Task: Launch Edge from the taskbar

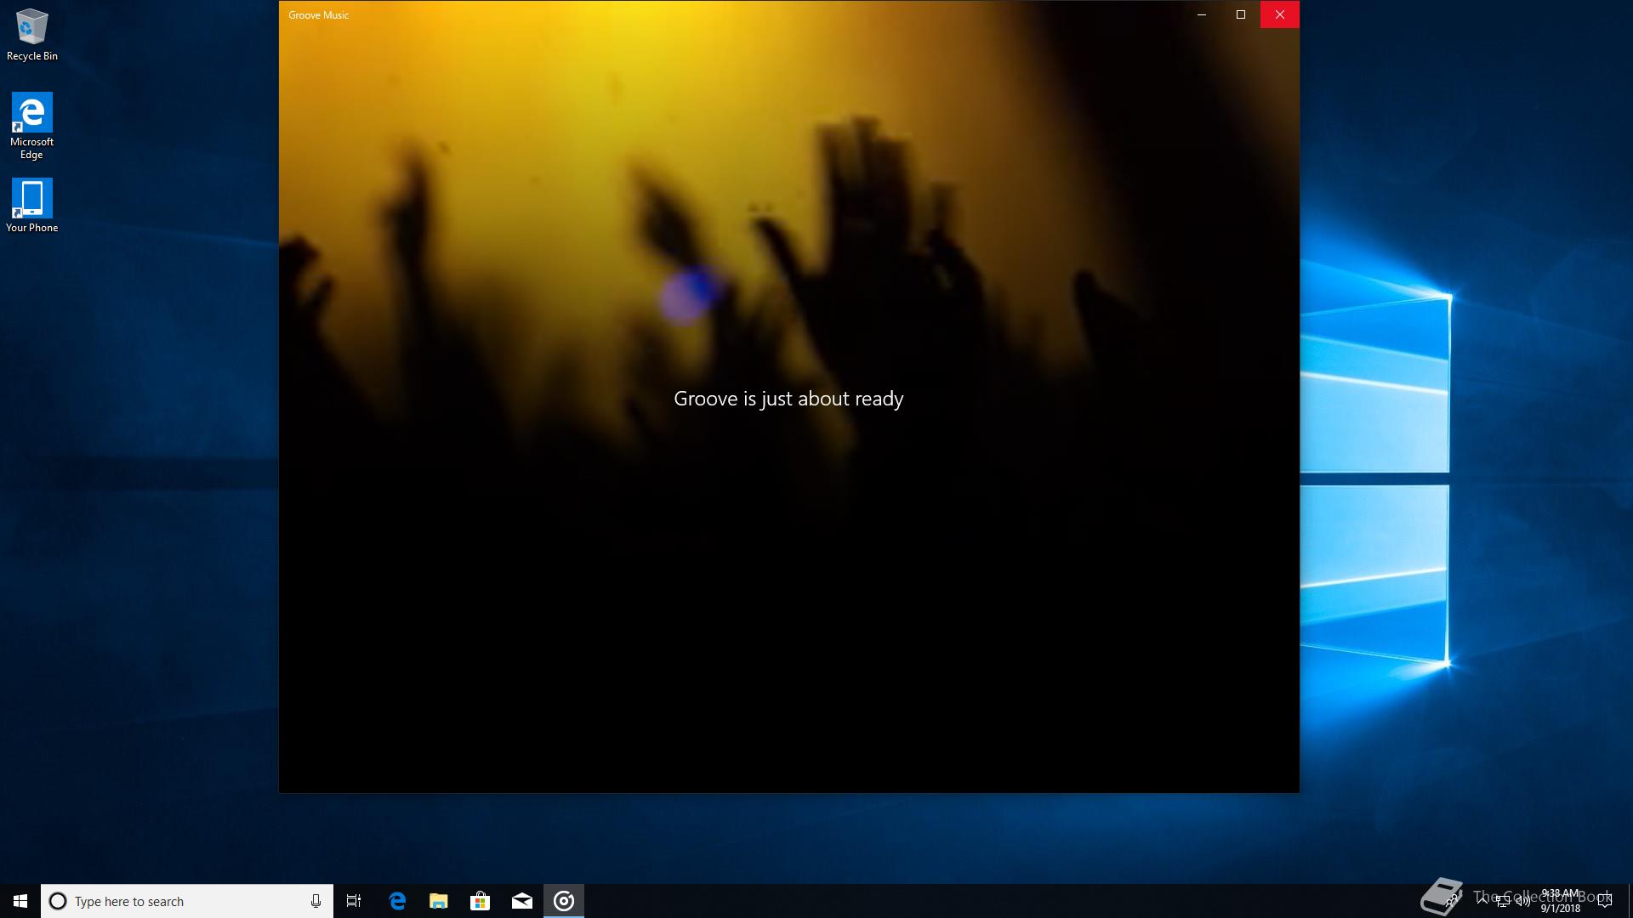Action: [x=397, y=901]
